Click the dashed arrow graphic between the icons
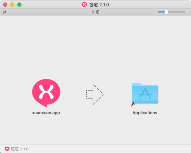 [95, 94]
